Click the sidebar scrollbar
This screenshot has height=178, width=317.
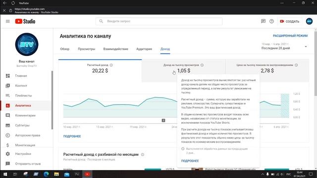tap(52, 100)
